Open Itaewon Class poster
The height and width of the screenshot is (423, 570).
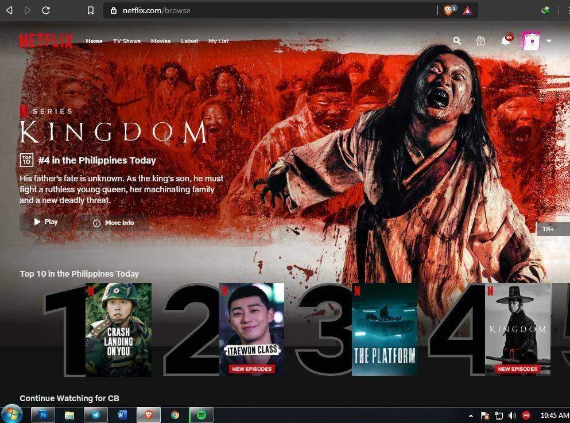(251, 329)
